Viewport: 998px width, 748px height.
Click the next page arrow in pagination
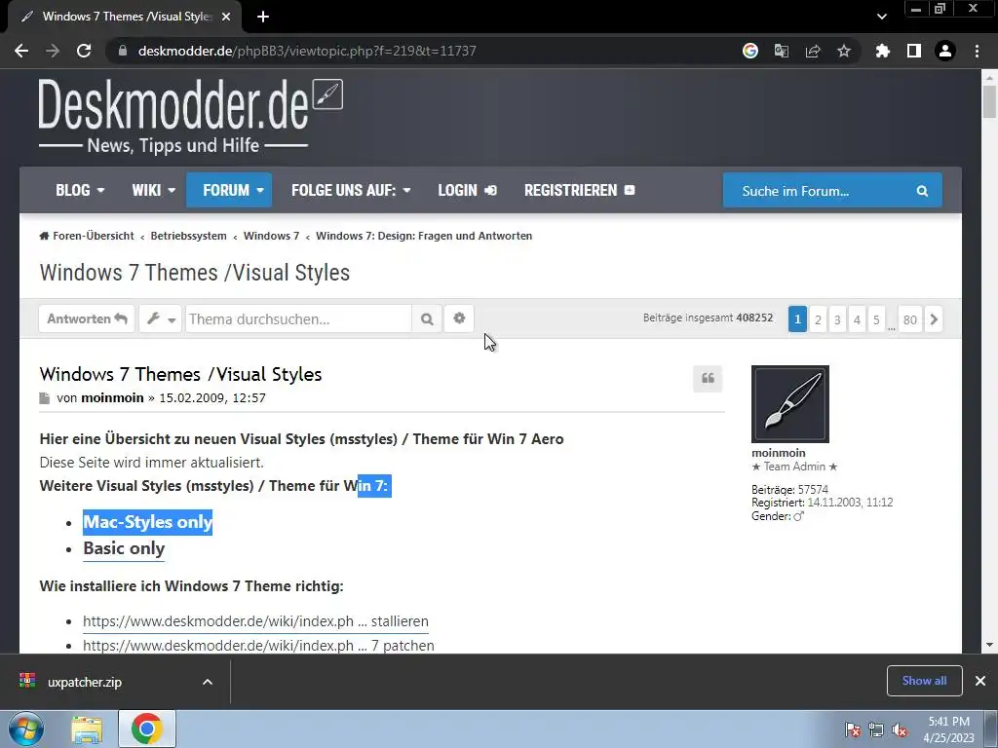coord(934,319)
